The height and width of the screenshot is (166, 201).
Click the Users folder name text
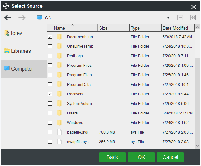coord(73,113)
